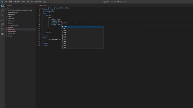Open index.jpg in the Explorer
This screenshot has height=108, width=193.
click(11, 27)
